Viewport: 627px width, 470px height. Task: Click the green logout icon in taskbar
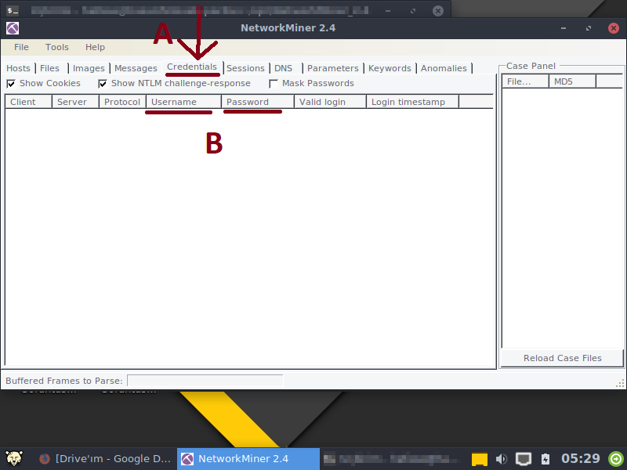pos(616,459)
